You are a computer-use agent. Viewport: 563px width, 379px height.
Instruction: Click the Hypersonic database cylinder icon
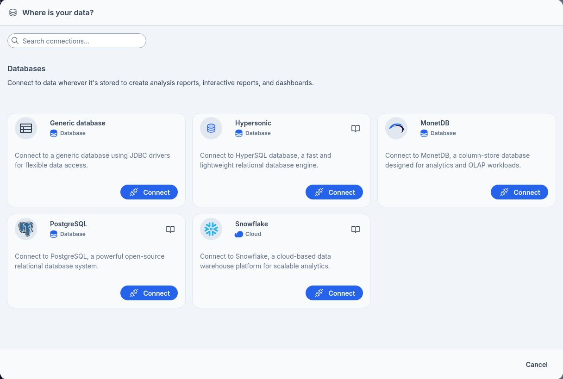(211, 128)
